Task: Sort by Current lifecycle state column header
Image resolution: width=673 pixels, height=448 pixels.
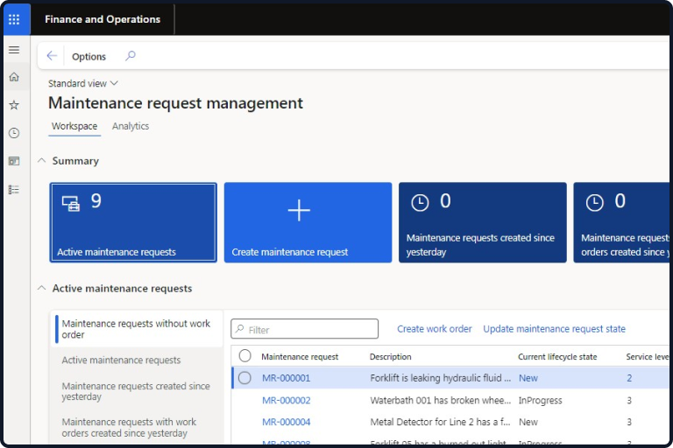Action: tap(557, 357)
